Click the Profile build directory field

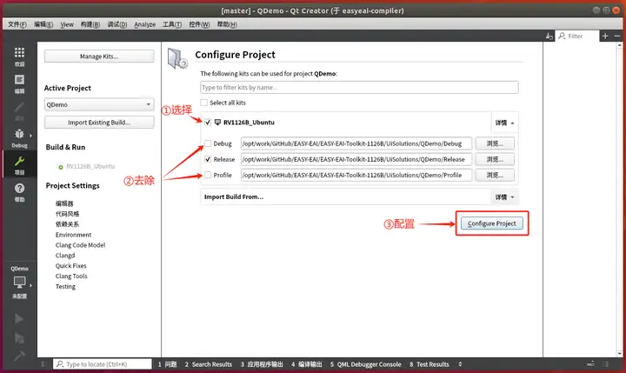coord(356,175)
